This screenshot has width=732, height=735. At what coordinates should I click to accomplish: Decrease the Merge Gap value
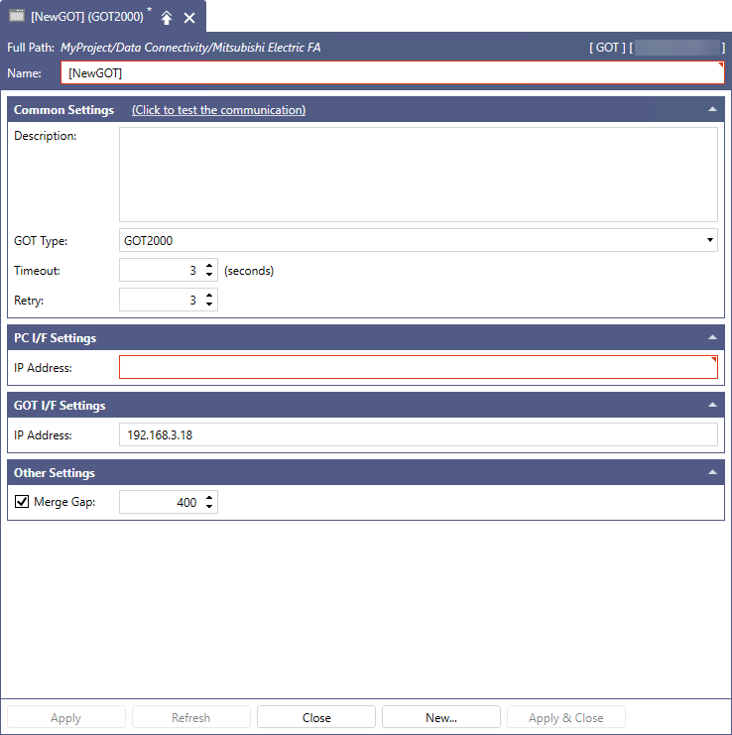209,506
